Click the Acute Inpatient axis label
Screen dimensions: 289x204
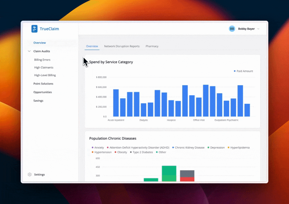(x=116, y=120)
